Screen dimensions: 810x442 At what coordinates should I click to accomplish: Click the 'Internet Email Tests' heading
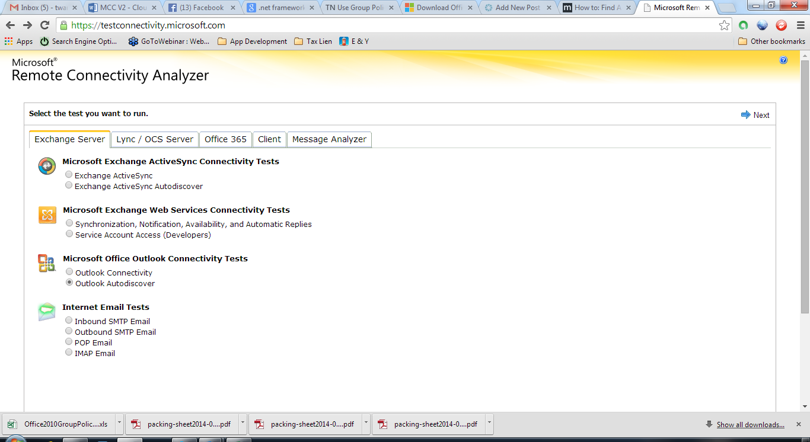pyautogui.click(x=106, y=307)
